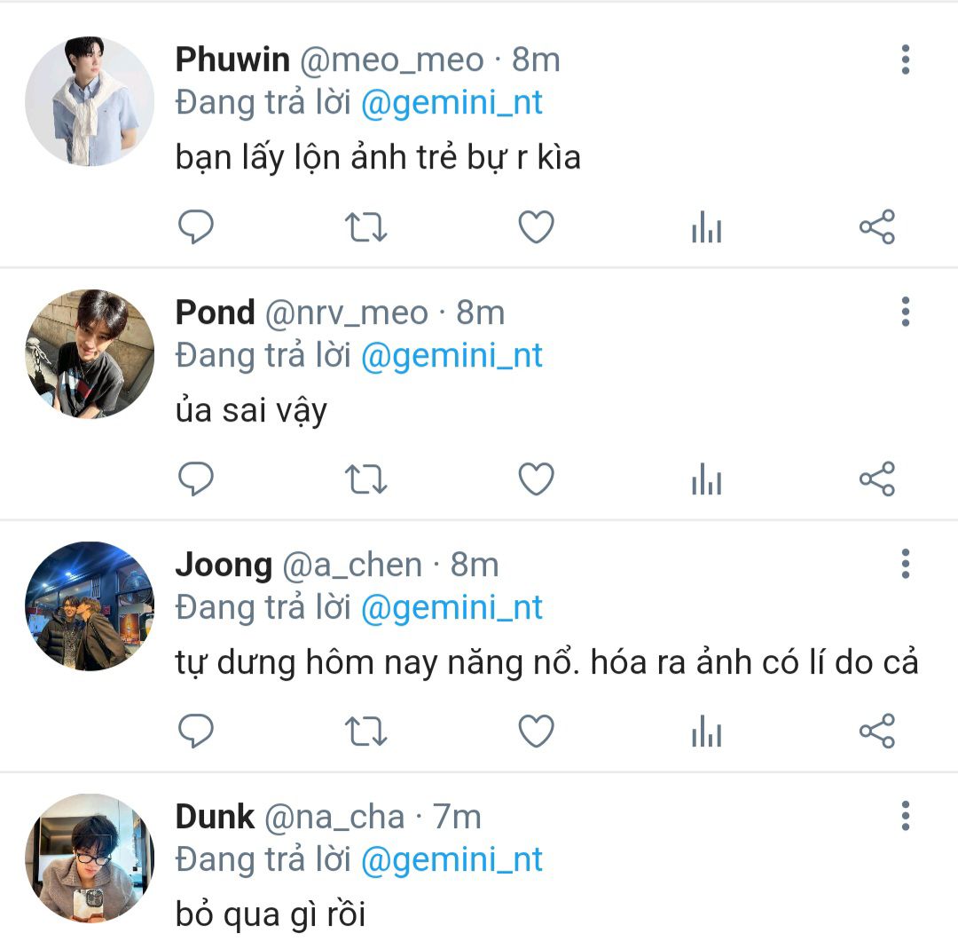Like Phuwin's tweet
Screen dimensions: 958x949
(x=536, y=228)
